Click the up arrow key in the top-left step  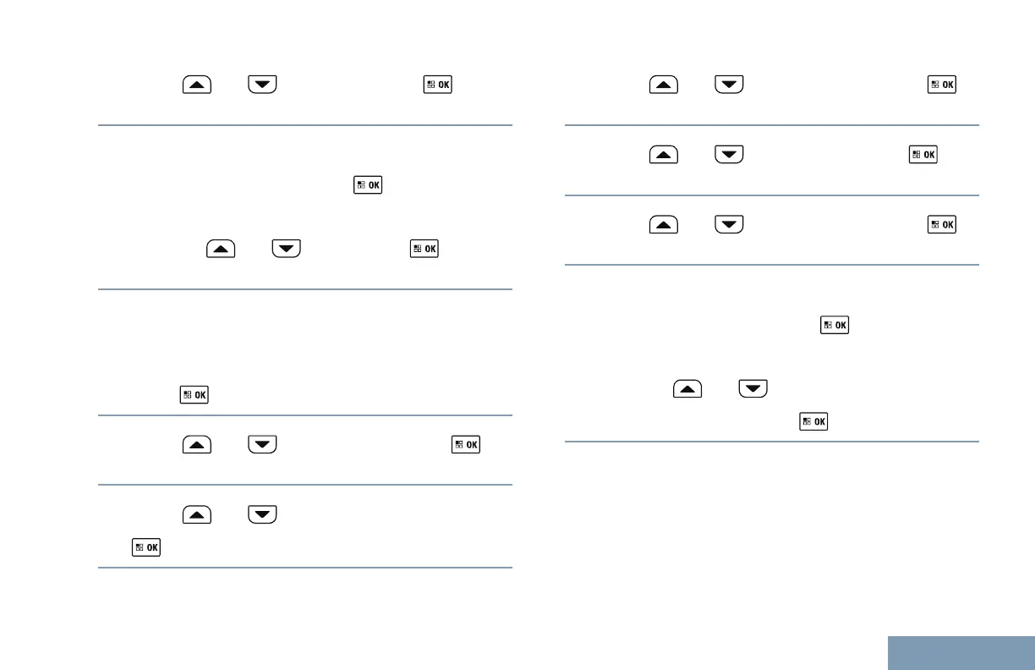(196, 85)
